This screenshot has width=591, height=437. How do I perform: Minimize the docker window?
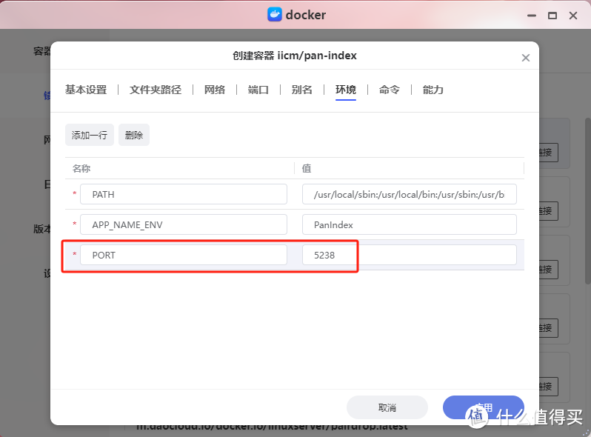click(x=532, y=16)
